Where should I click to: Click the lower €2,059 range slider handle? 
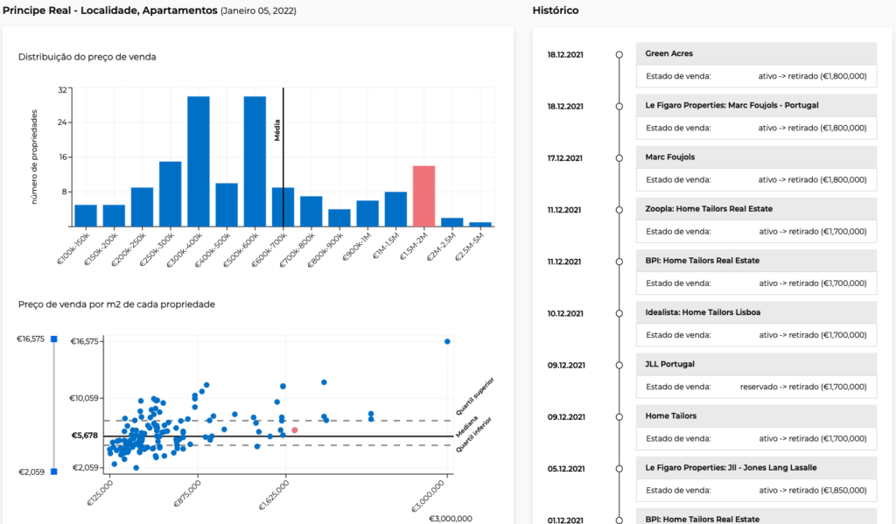[54, 472]
